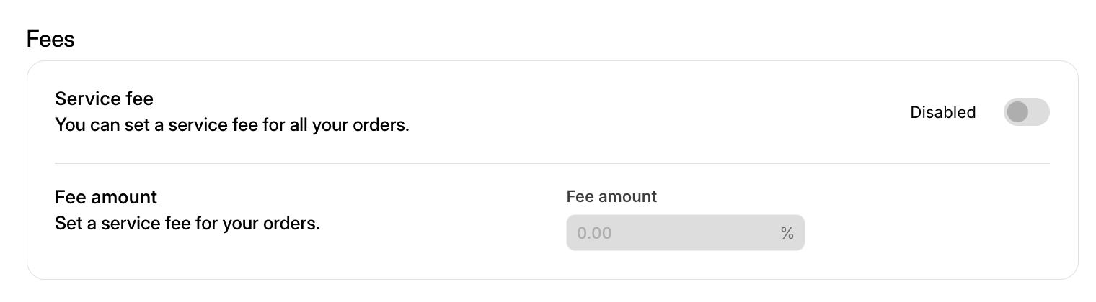Viewport: 1096px width, 302px height.
Task: Click the empty area between description and Disabled label
Action: pos(649,112)
